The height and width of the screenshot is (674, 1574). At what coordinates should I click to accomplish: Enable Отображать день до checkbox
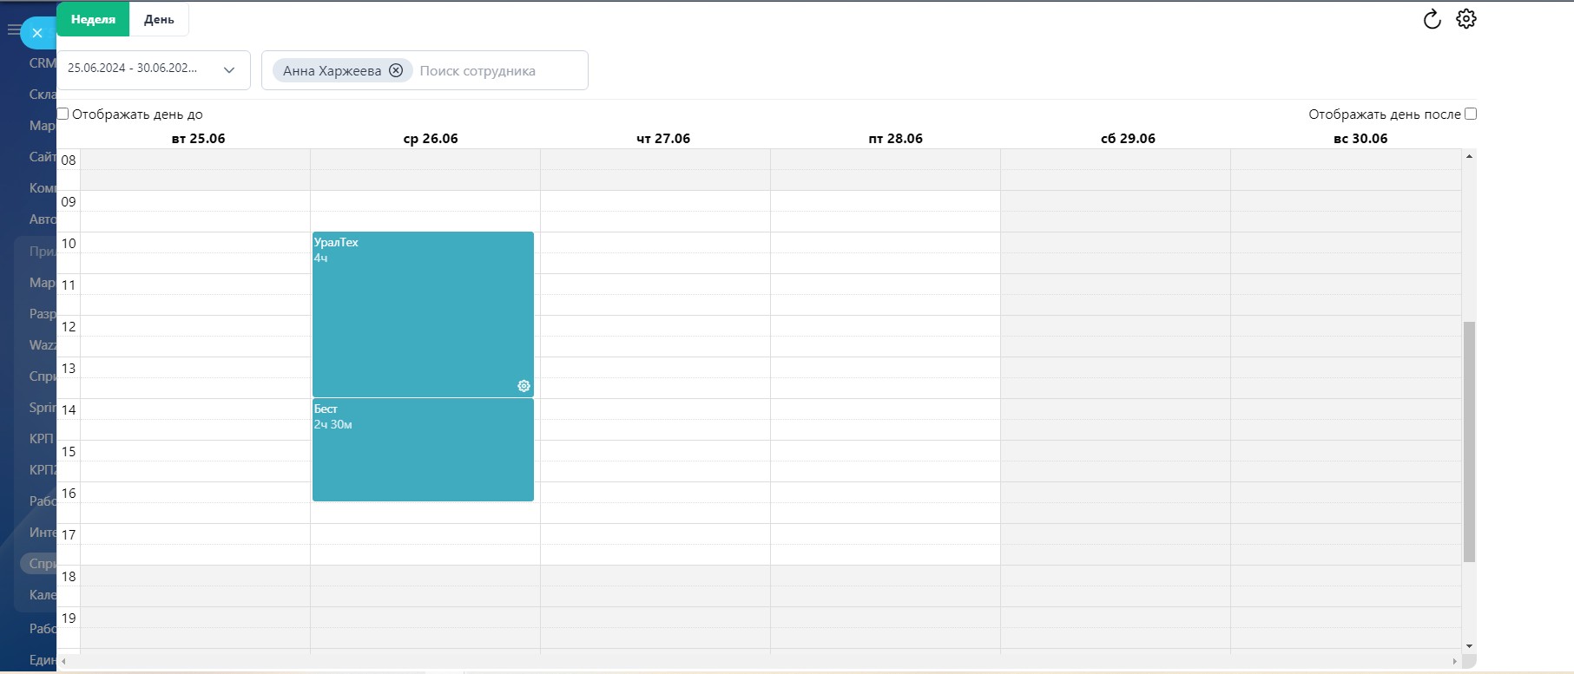[63, 114]
